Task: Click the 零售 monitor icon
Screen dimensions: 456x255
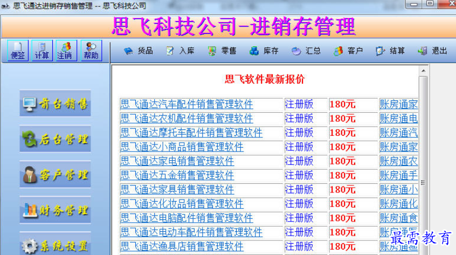Action: pos(212,51)
